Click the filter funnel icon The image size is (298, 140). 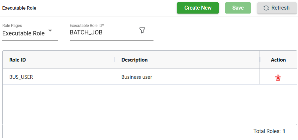[142, 30]
